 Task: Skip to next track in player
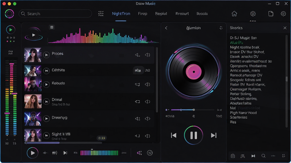214,135
